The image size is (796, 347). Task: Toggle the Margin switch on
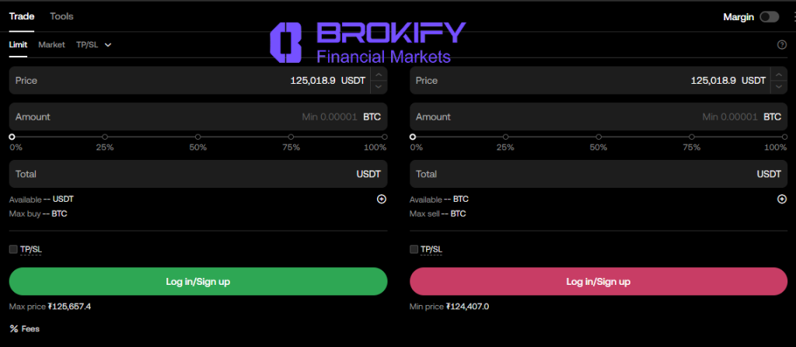(x=770, y=16)
